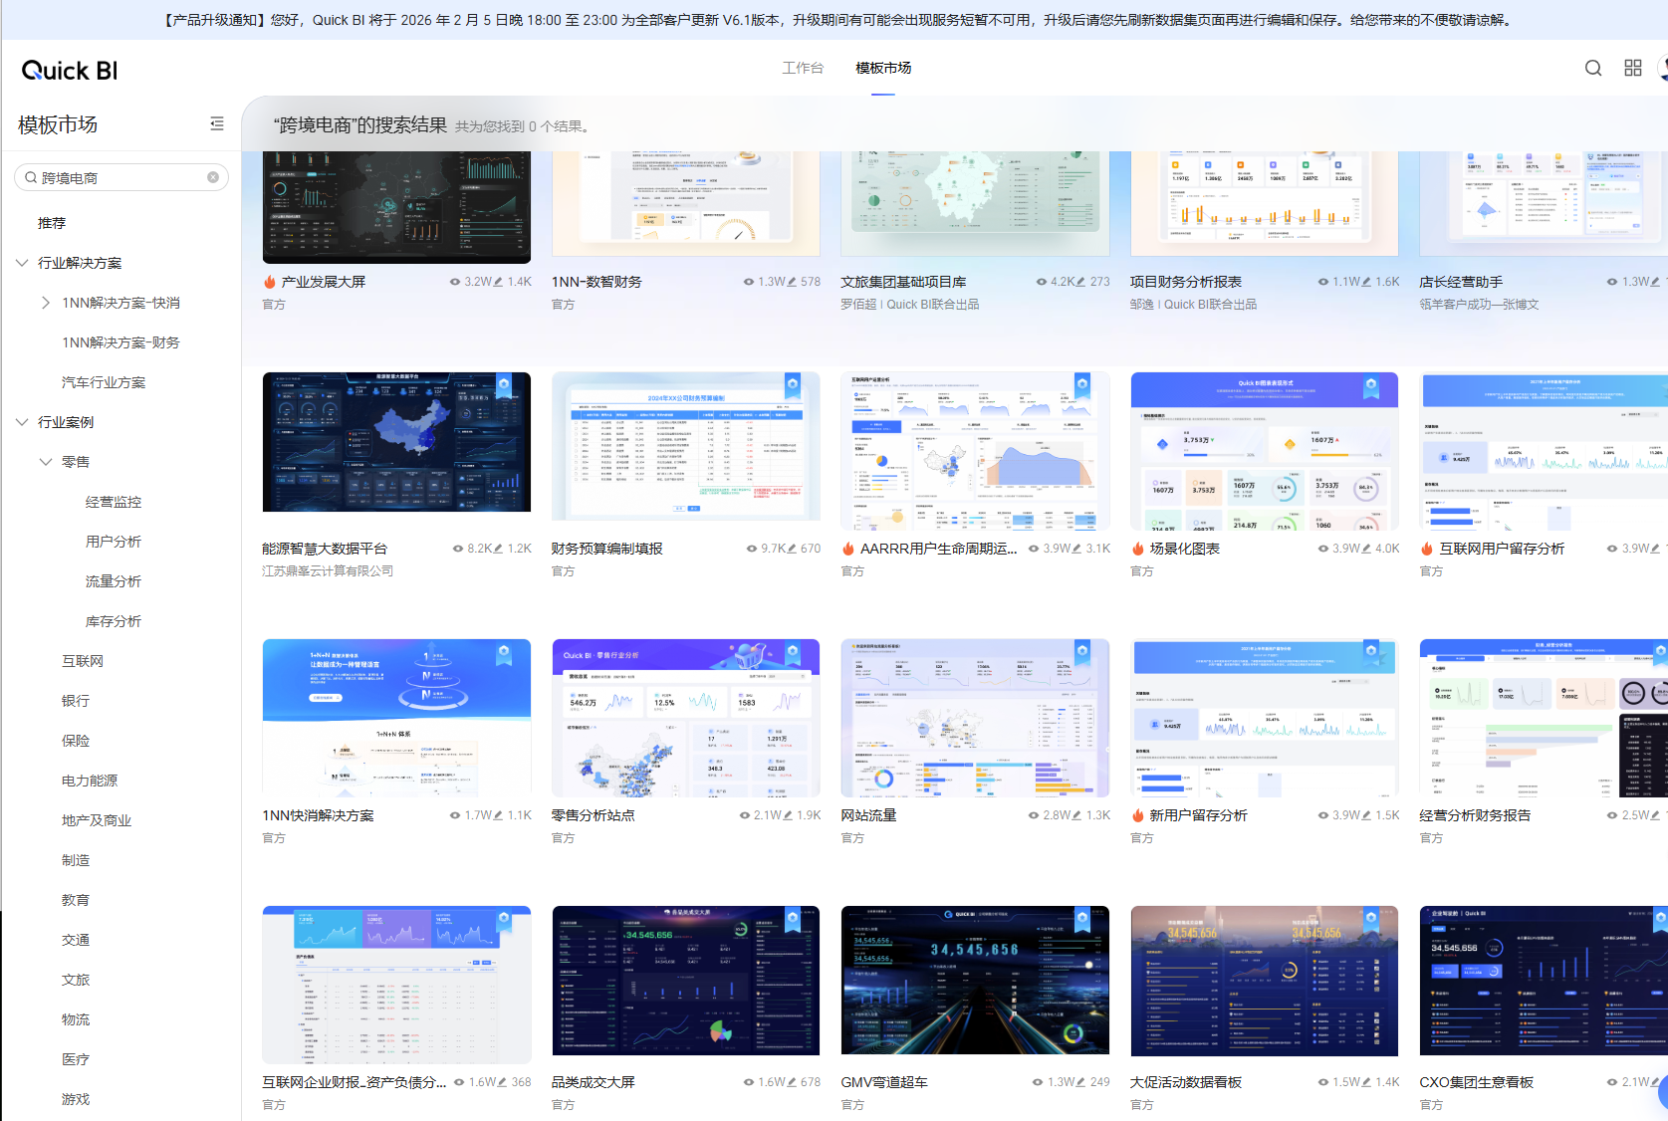Image resolution: width=1668 pixels, height=1121 pixels.
Task: Click bookmark badge on 场景化图表 card
Action: pos(1371,385)
